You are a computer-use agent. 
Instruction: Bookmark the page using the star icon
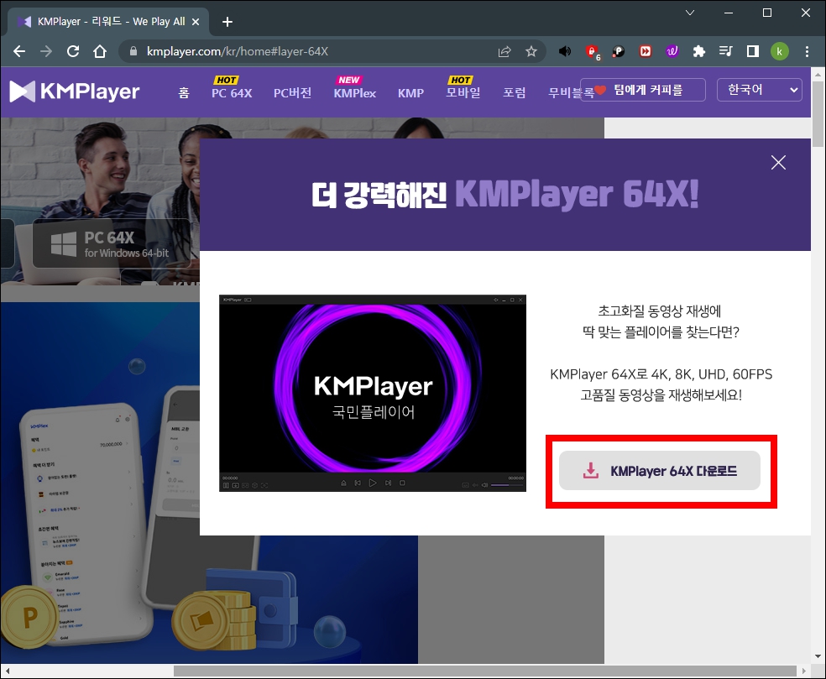(x=532, y=51)
